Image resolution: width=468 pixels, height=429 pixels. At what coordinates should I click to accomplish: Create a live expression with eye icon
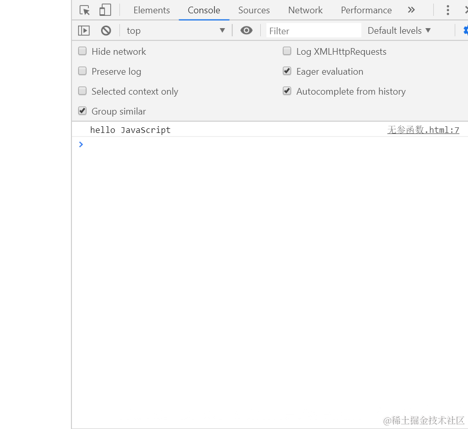click(246, 31)
